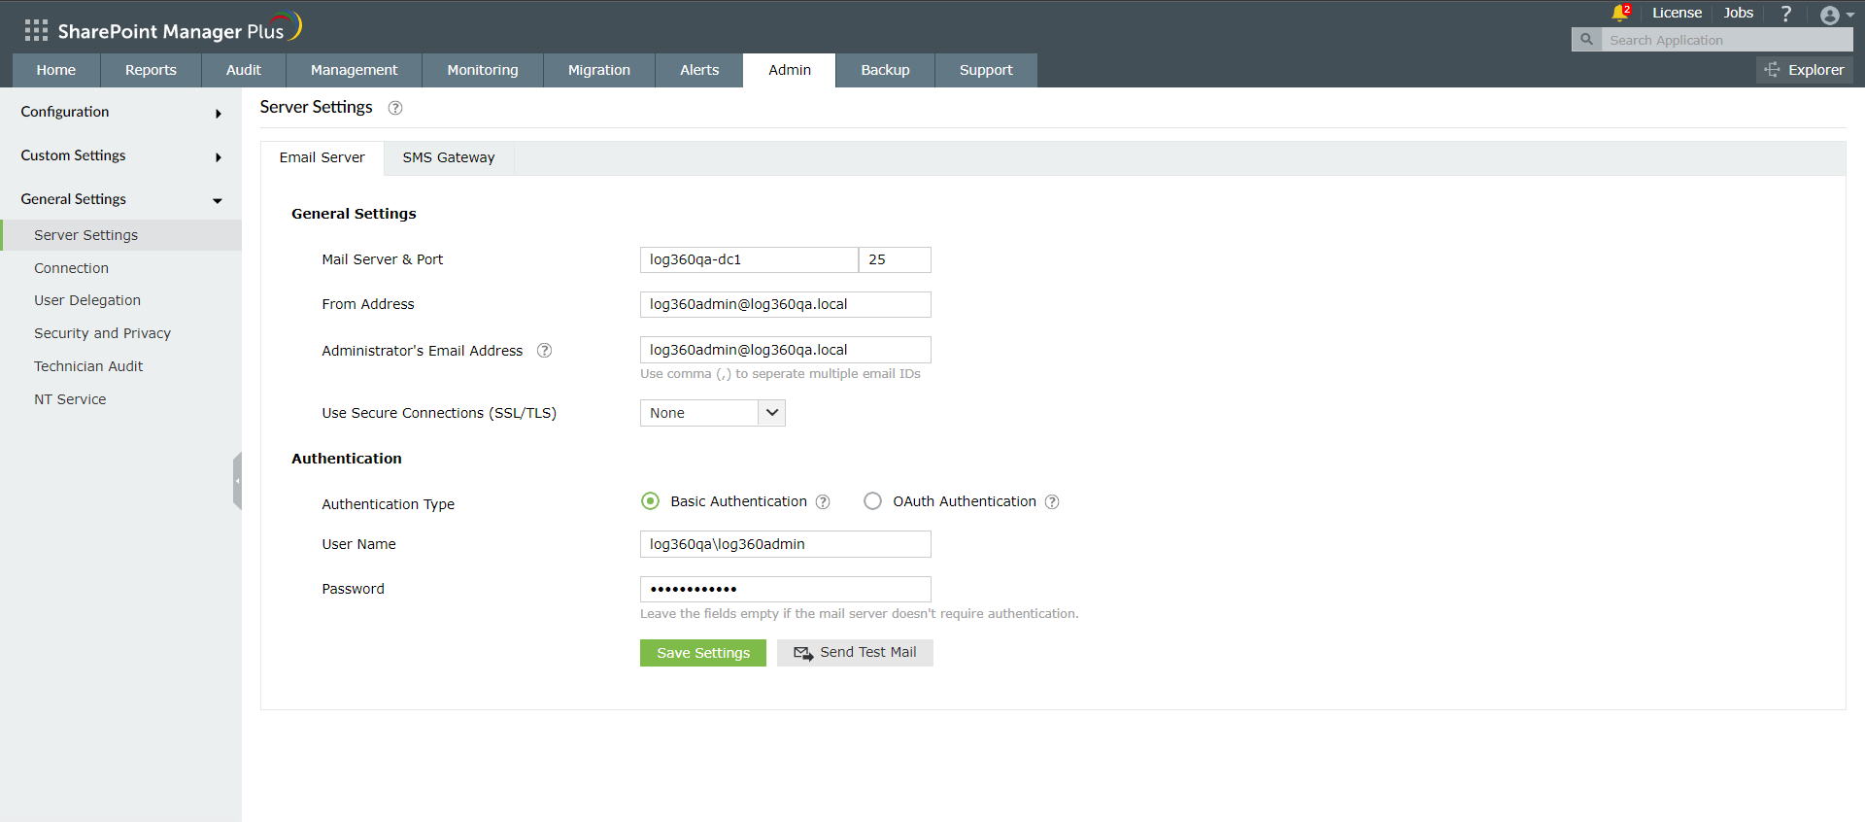
Task: Open the Audit tab
Action: (x=244, y=70)
